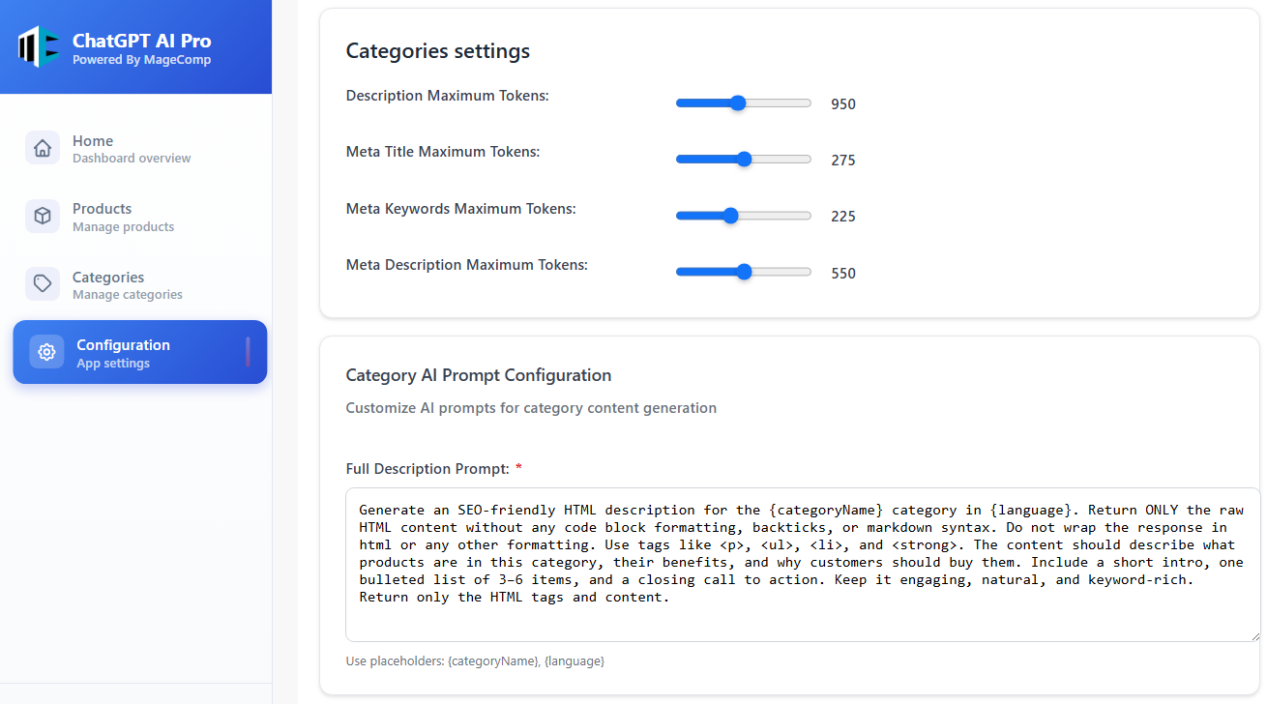1267x704 pixels.
Task: Click the Home house icon
Action: point(43,148)
